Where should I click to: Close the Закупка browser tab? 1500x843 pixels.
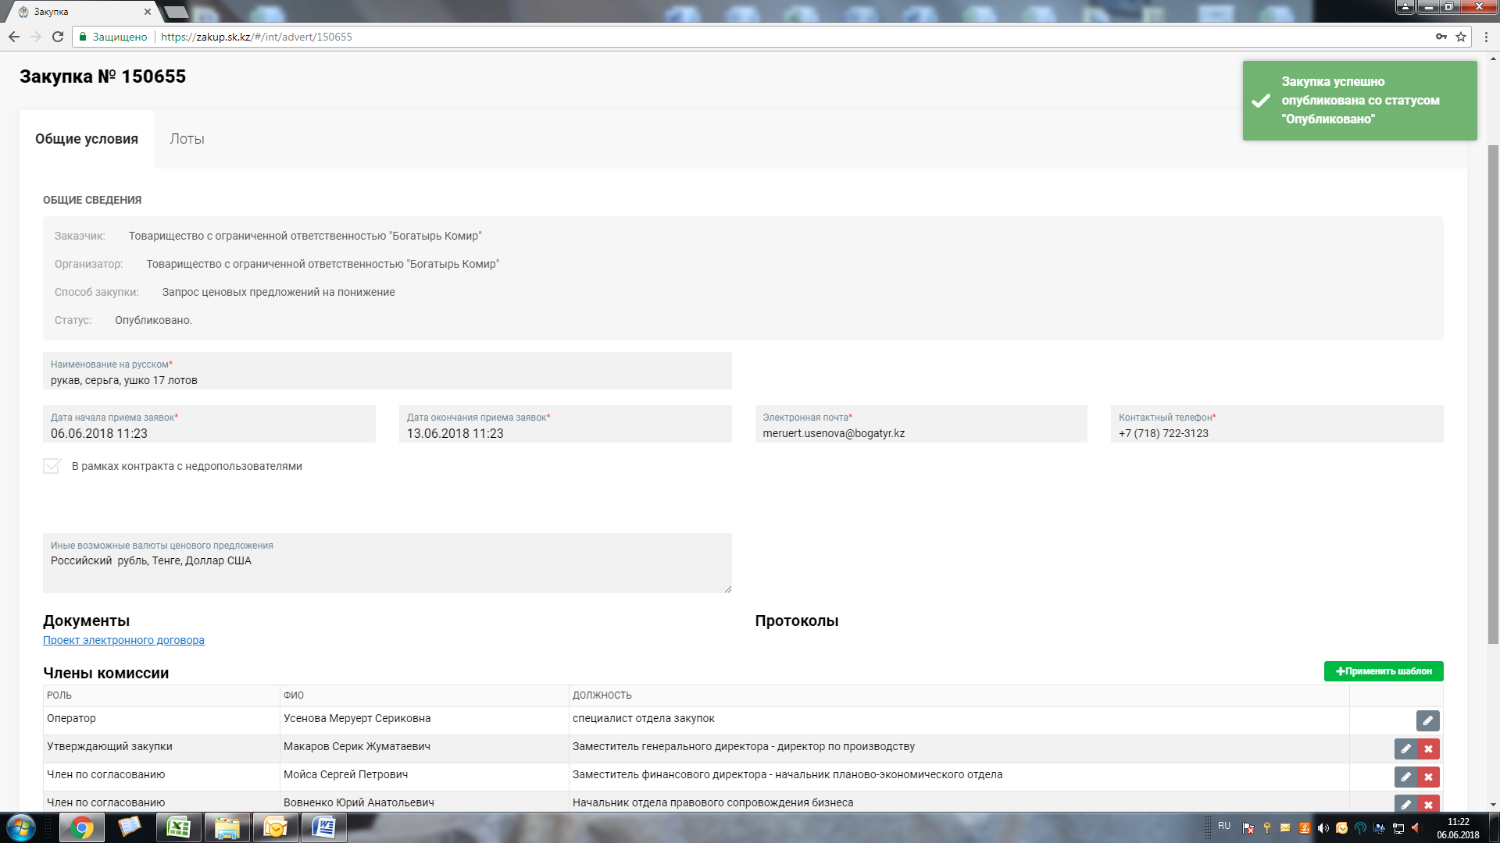pyautogui.click(x=148, y=12)
